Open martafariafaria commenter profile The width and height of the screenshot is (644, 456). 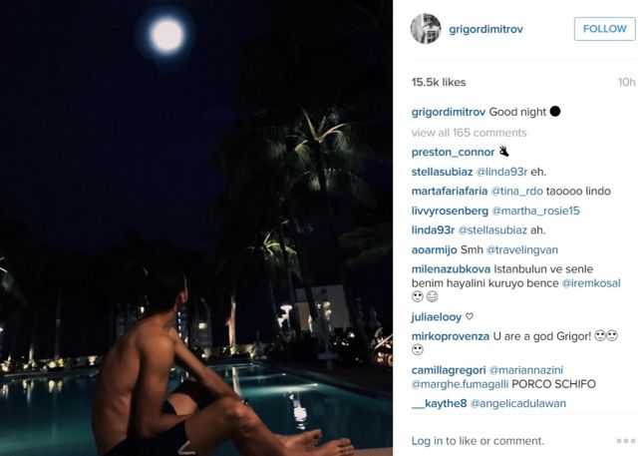(x=450, y=191)
